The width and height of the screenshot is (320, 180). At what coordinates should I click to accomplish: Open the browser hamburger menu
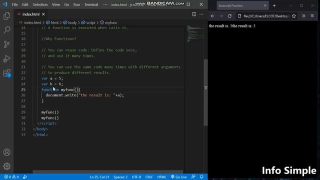tap(312, 16)
